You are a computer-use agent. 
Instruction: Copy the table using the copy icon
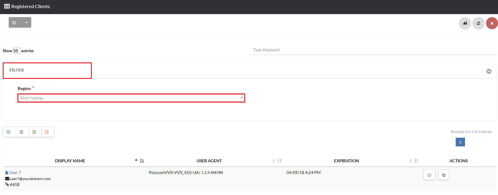(x=9, y=132)
